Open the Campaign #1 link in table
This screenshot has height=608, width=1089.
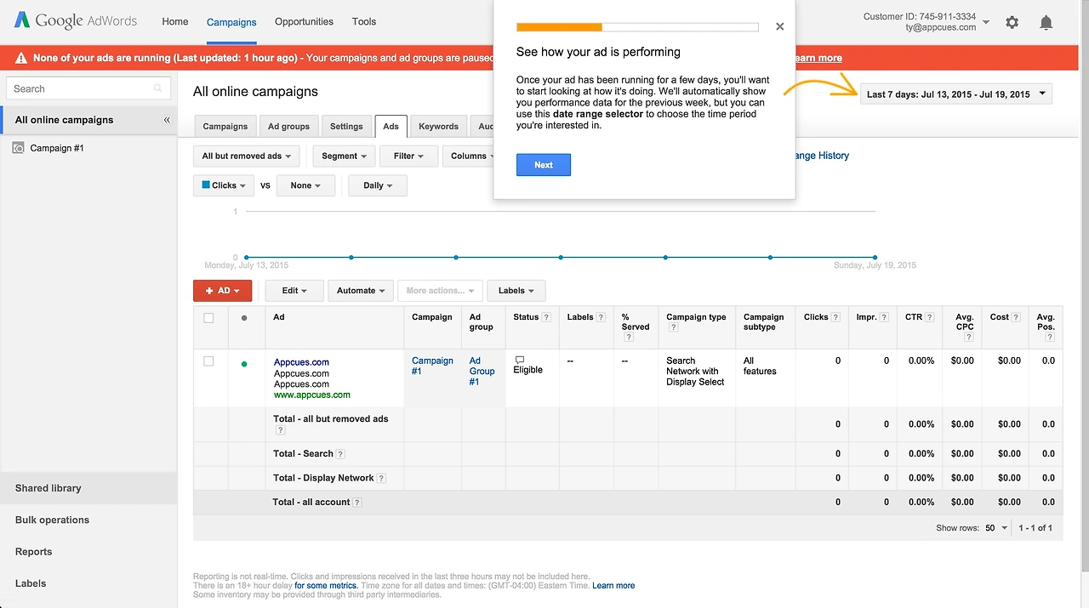(432, 366)
